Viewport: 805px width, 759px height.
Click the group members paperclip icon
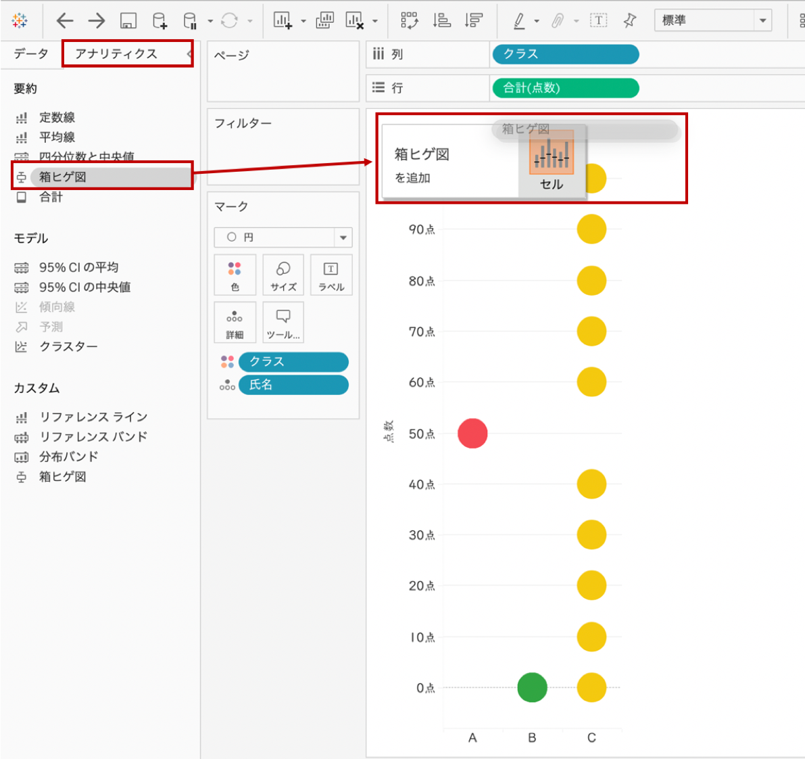click(558, 20)
